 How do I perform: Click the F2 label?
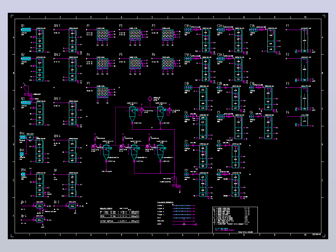click(288, 55)
